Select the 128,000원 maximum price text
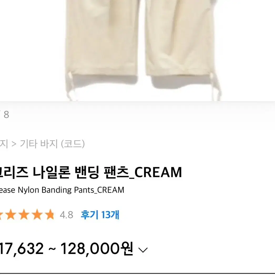The width and height of the screenshot is (275, 275). tap(97, 249)
